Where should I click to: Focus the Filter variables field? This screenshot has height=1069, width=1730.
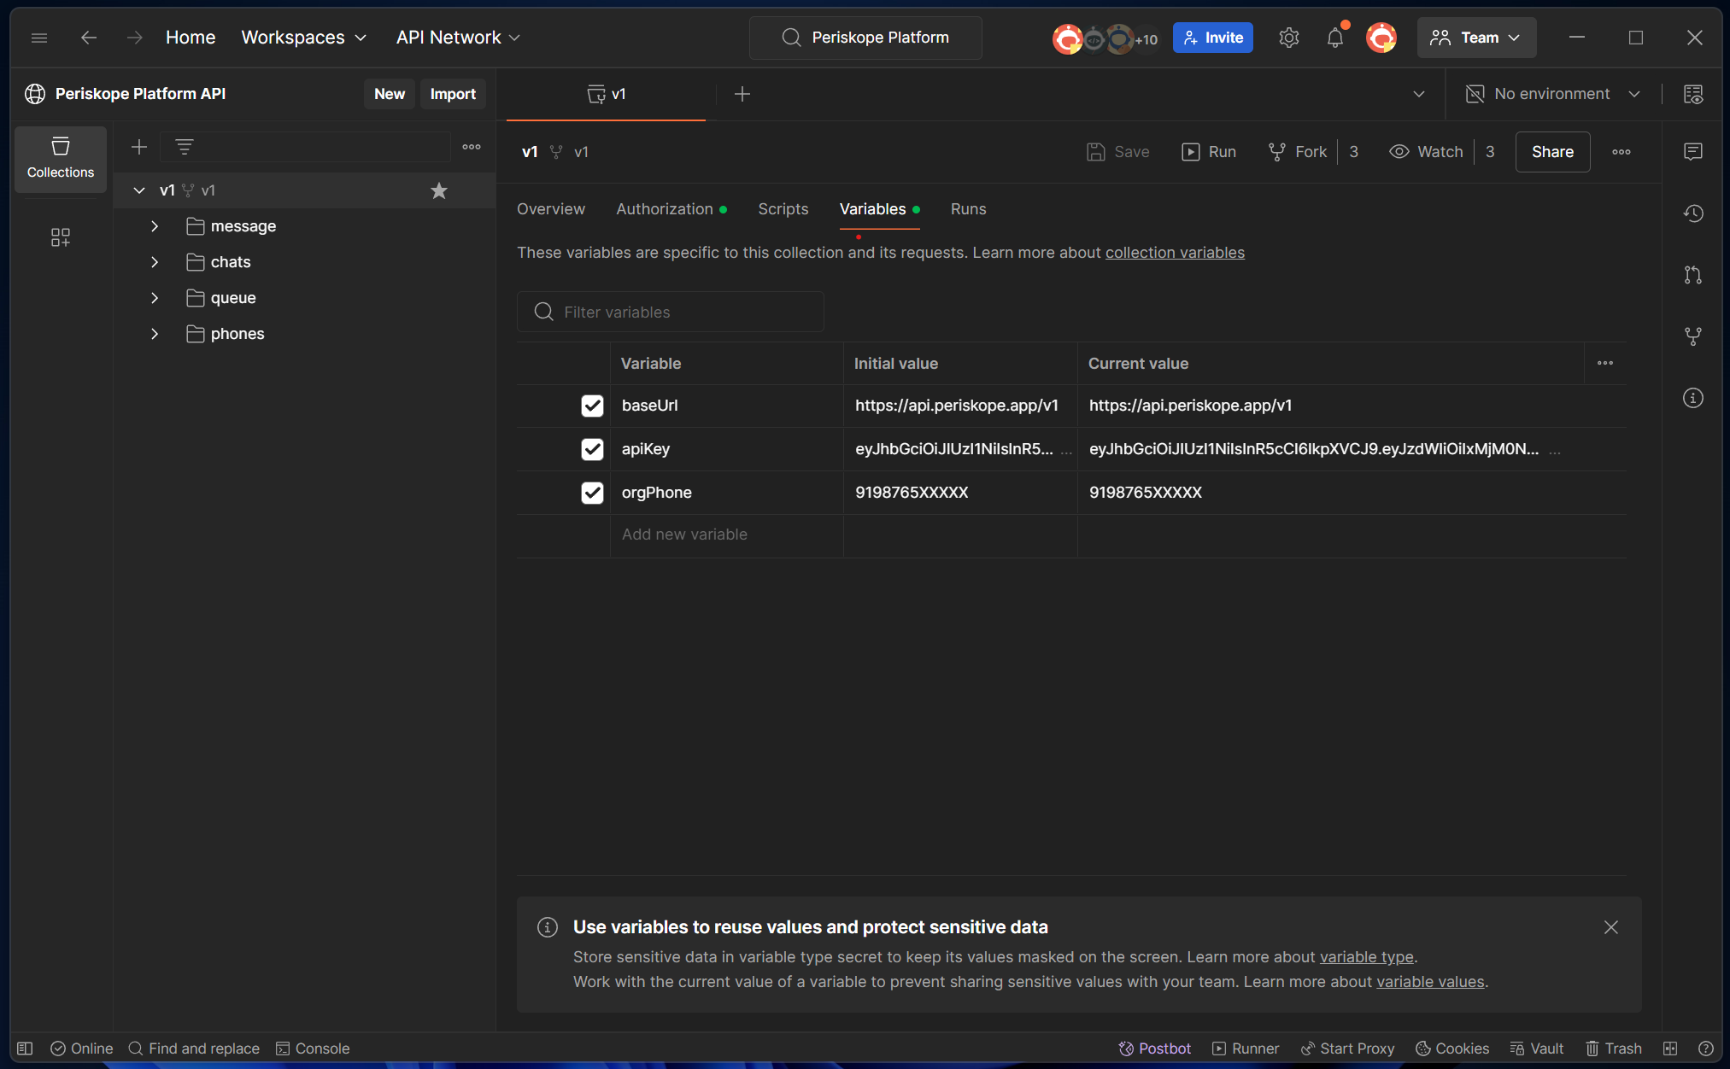click(671, 312)
